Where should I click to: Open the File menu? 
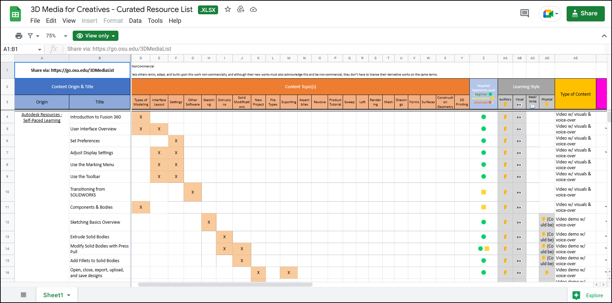point(35,21)
